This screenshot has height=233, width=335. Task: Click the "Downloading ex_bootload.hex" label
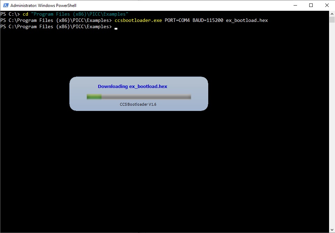coord(132,86)
